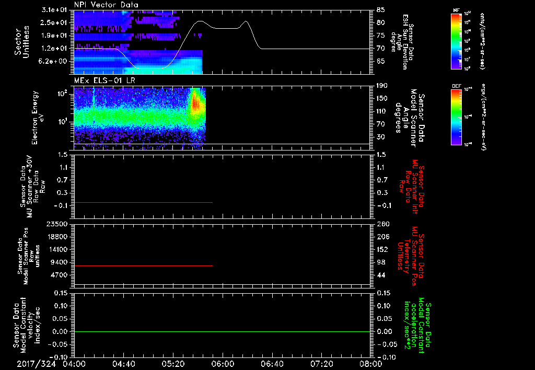Click the red line in the Scanner Pos panel
The image size is (535, 370).
point(143,265)
